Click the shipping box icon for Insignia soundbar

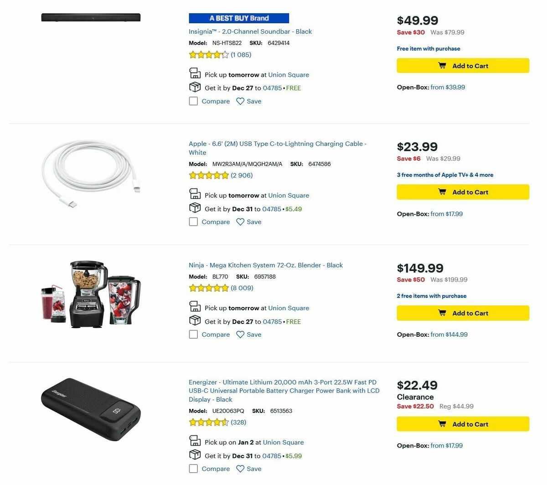point(195,87)
